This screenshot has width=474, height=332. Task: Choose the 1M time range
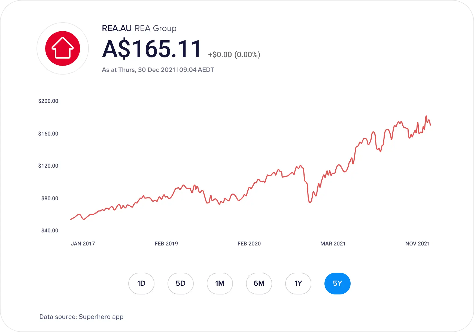coord(220,284)
